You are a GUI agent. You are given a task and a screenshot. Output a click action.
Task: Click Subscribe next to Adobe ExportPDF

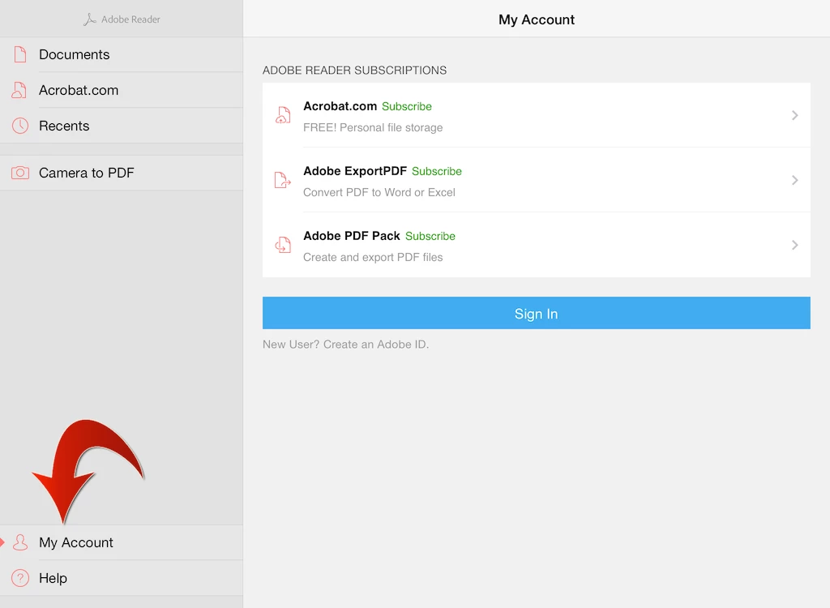point(437,171)
